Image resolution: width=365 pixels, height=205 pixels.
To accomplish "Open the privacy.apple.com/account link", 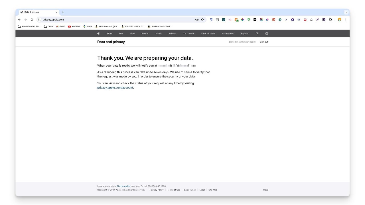I will coord(115,88).
